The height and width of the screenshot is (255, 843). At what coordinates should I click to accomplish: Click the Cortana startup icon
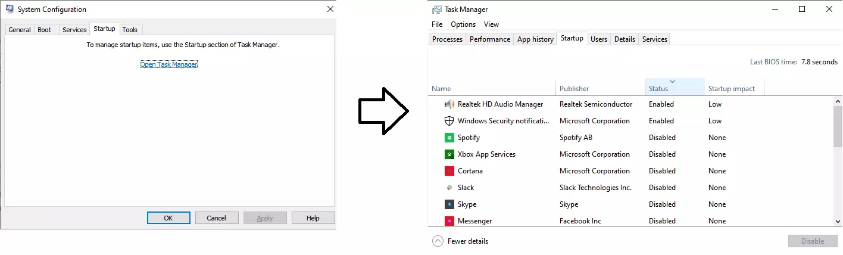[x=449, y=171]
